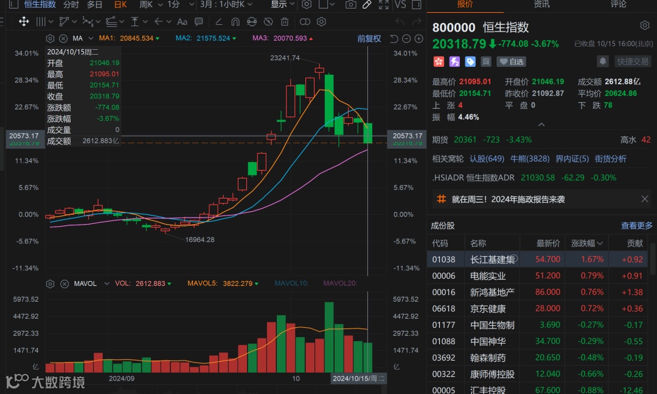
Task: Enter fullscreen chart mode
Action: pyautogui.click(x=383, y=5)
